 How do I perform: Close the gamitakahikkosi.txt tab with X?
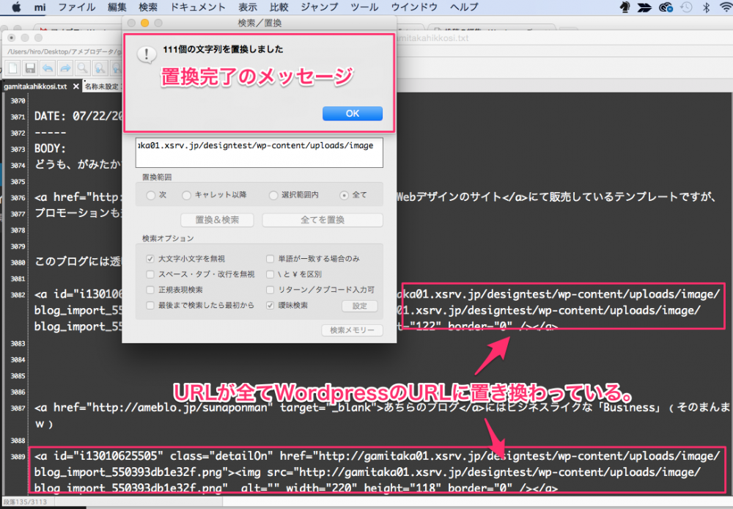pos(75,87)
